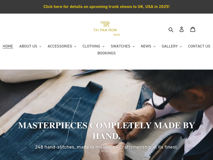This screenshot has width=213, height=160.
Task: Click the trunk shows announcement banner
Action: pyautogui.click(x=106, y=7)
